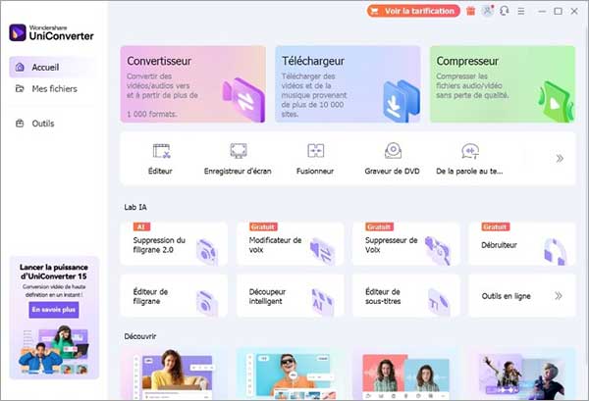The width and height of the screenshot is (589, 401).
Task: Open the Débruiteur tool
Action: (x=522, y=244)
